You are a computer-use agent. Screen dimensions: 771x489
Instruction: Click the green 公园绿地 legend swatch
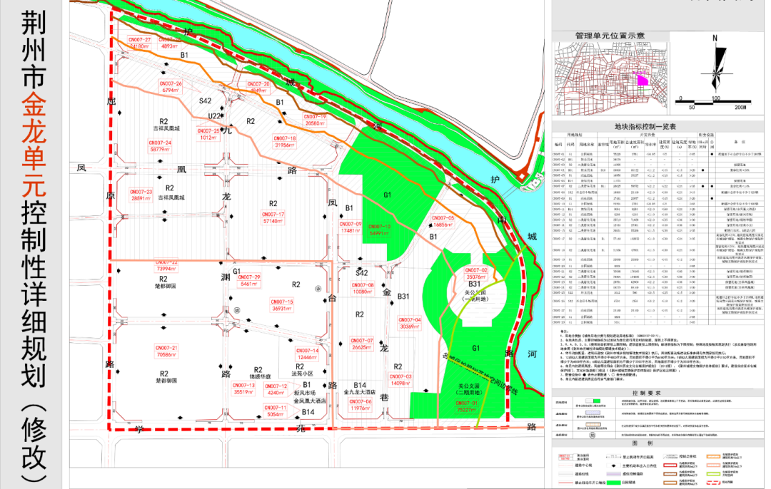613,483
